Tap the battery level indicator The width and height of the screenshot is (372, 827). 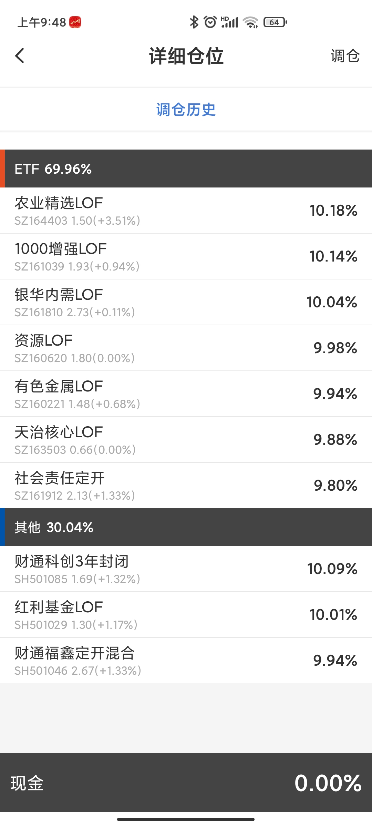tap(275, 22)
